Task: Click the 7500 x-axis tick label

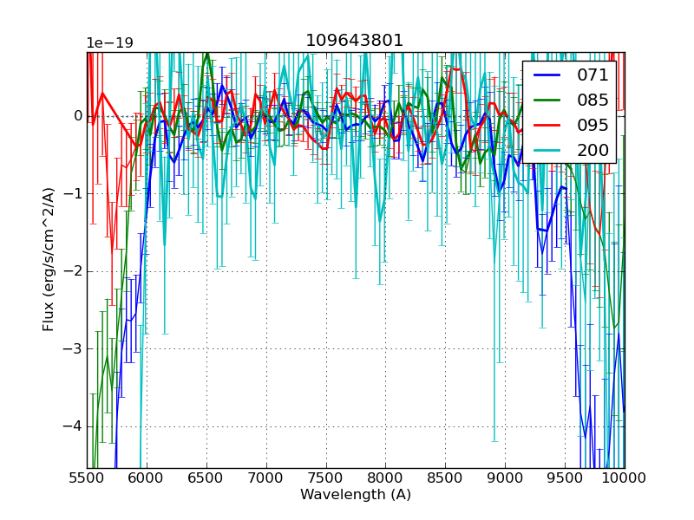Action: pyautogui.click(x=326, y=478)
